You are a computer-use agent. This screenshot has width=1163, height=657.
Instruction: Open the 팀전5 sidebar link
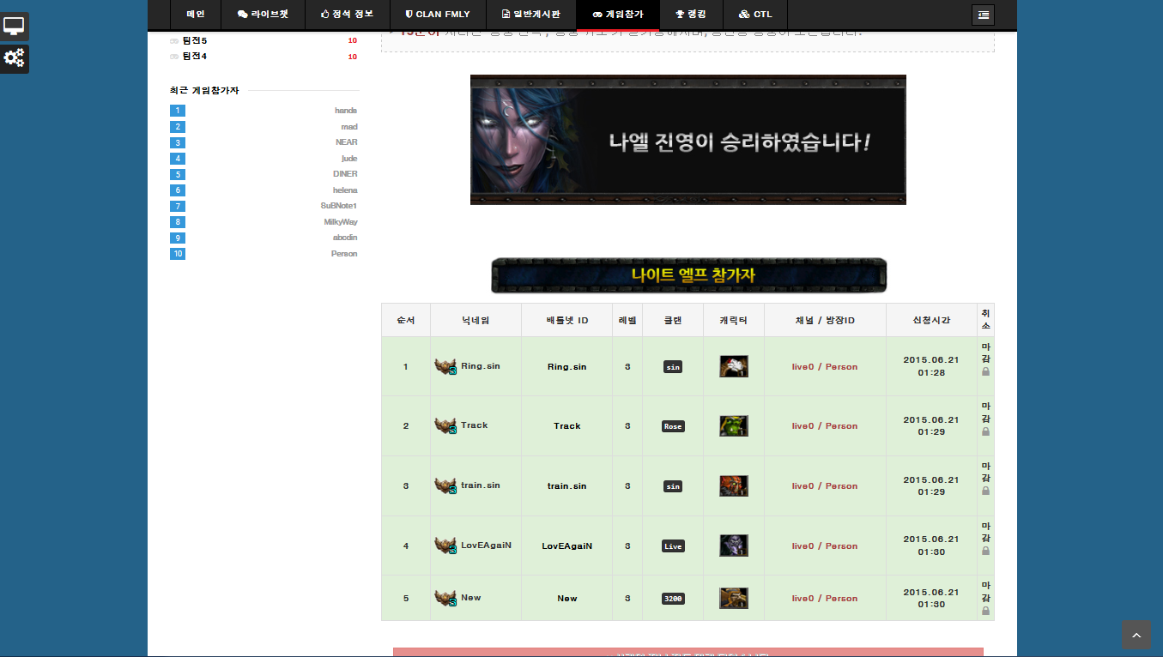(195, 40)
